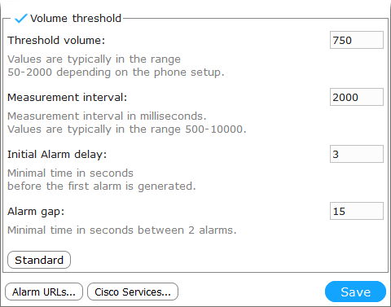The image size is (391, 307).
Task: Save the volume threshold settings
Action: 355,292
